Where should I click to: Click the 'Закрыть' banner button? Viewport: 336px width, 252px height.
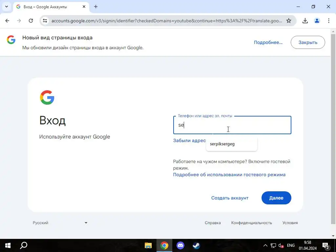pyautogui.click(x=308, y=42)
